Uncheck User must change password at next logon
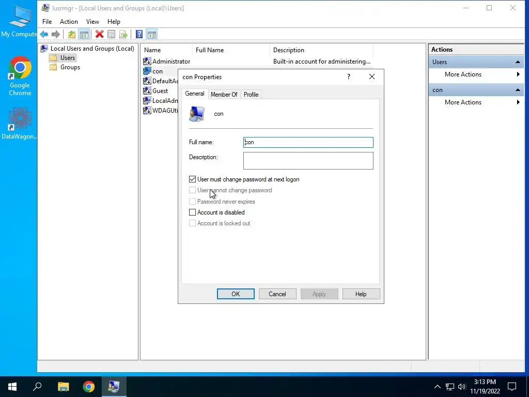The width and height of the screenshot is (529, 397). coord(192,179)
